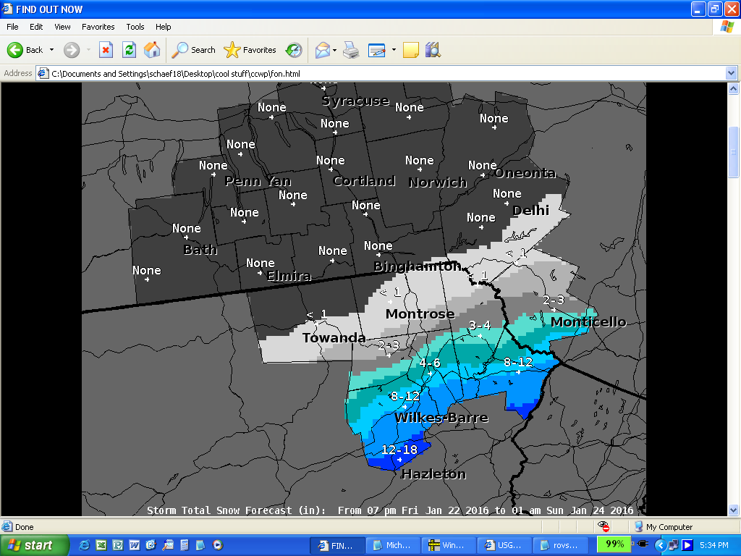Viewport: 741px width, 556px height.
Task: Click the Elmira label on the map
Action: [x=289, y=276]
